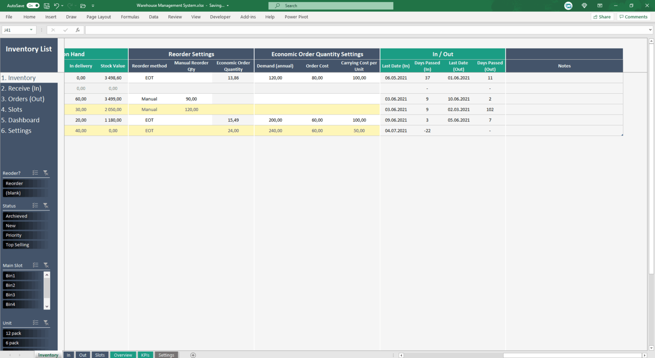This screenshot has width=655, height=358.
Task: Click the Insert Function fx icon
Action: pyautogui.click(x=77, y=30)
